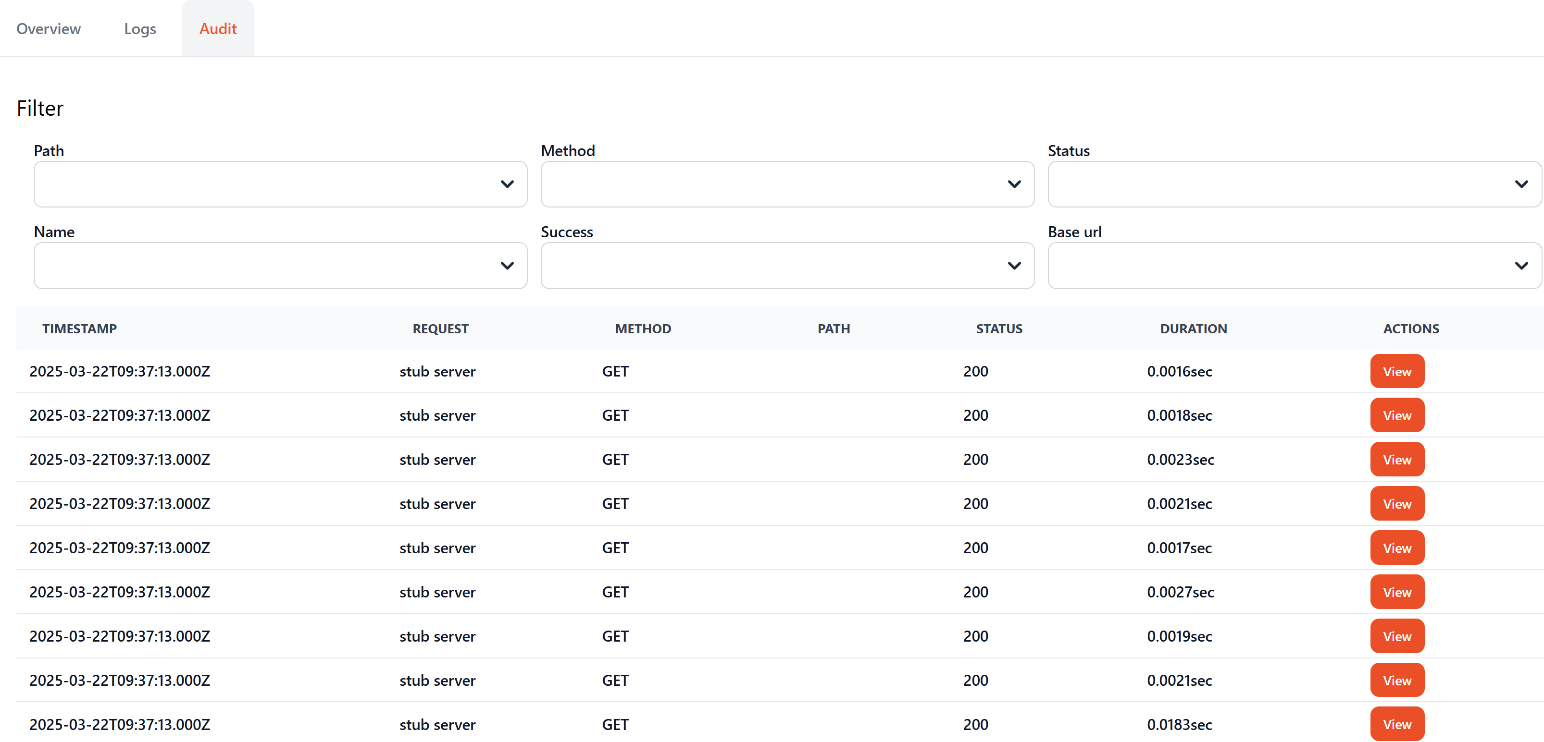Open the Path filter dropdown
1544x742 pixels.
280,184
